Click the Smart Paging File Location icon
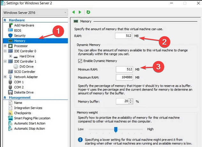This screenshot has width=202, height=147. [x=11, y=118]
